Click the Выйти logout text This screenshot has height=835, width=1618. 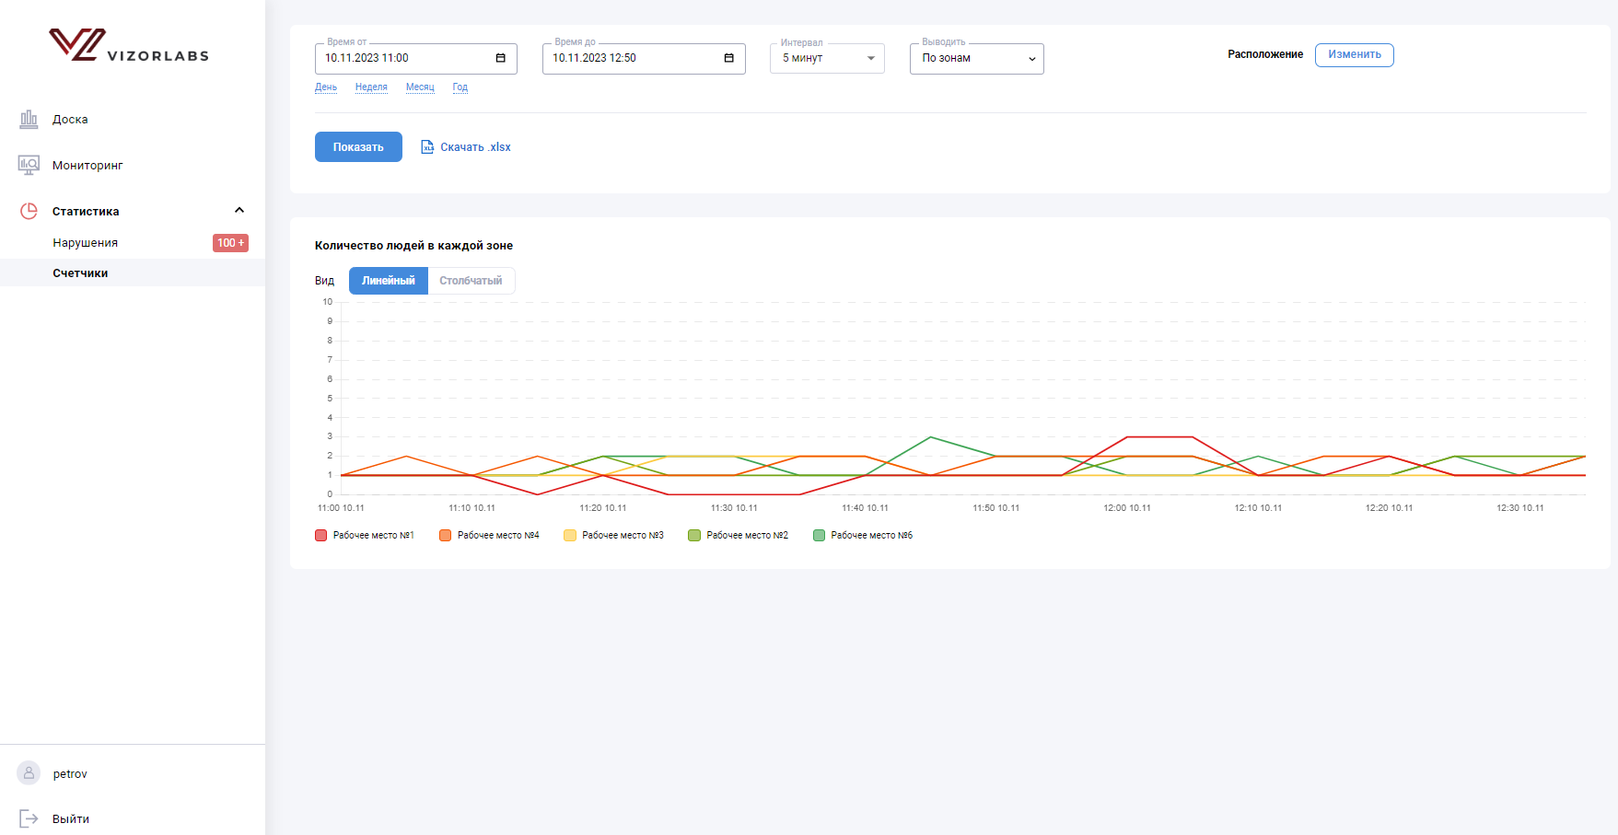click(71, 819)
